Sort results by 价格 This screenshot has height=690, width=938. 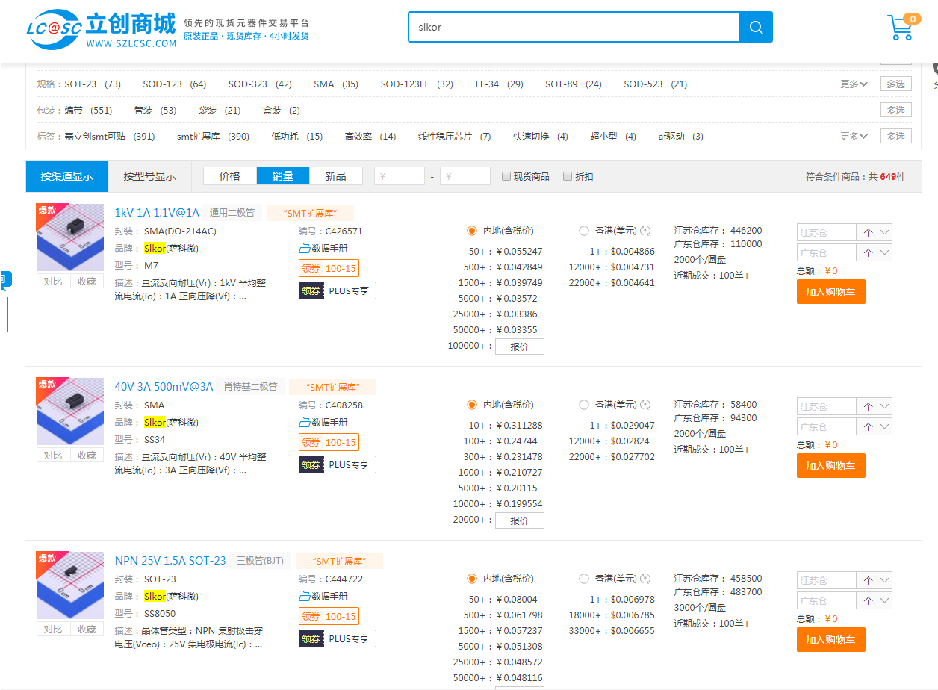click(230, 177)
